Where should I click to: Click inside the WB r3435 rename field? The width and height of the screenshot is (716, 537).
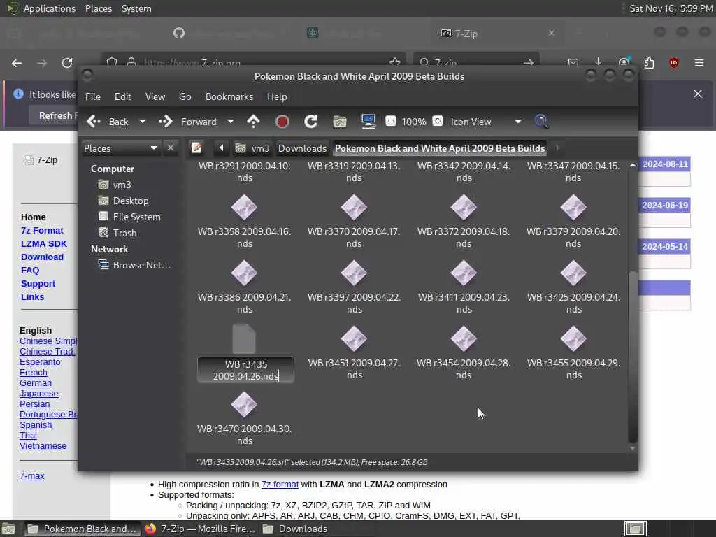click(245, 370)
